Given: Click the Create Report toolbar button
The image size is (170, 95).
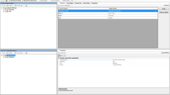Looking at the screenshot, I should point(43,1).
